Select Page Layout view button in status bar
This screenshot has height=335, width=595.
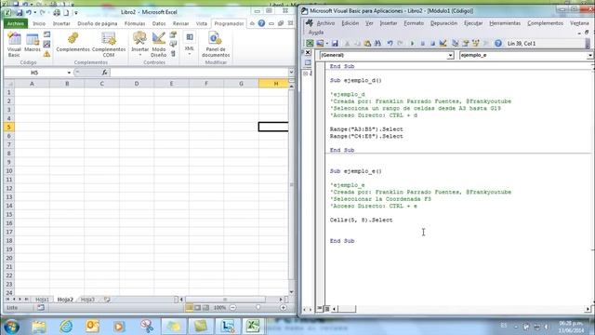pyautogui.click(x=197, y=308)
